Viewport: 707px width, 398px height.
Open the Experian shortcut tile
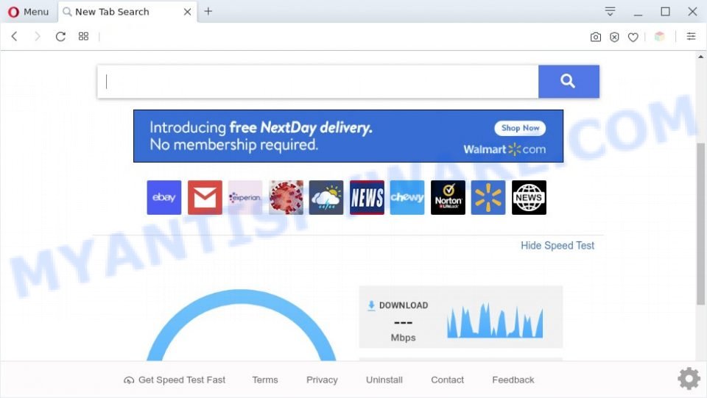point(245,198)
